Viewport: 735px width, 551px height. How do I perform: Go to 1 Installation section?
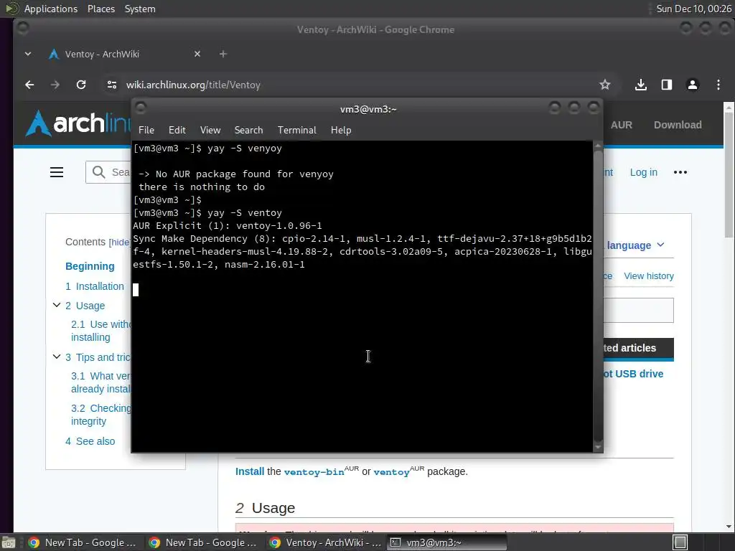95,286
